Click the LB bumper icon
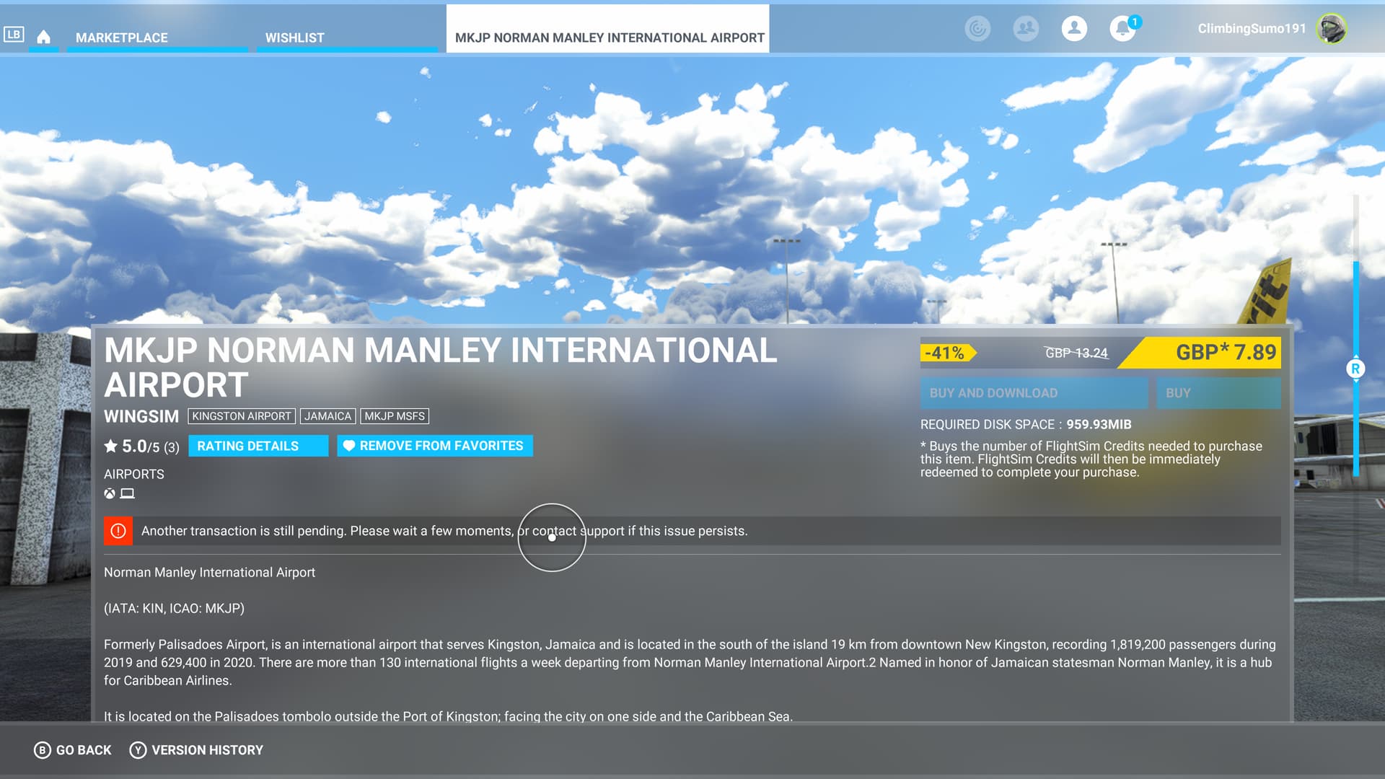Image resolution: width=1385 pixels, height=779 pixels. click(x=14, y=34)
